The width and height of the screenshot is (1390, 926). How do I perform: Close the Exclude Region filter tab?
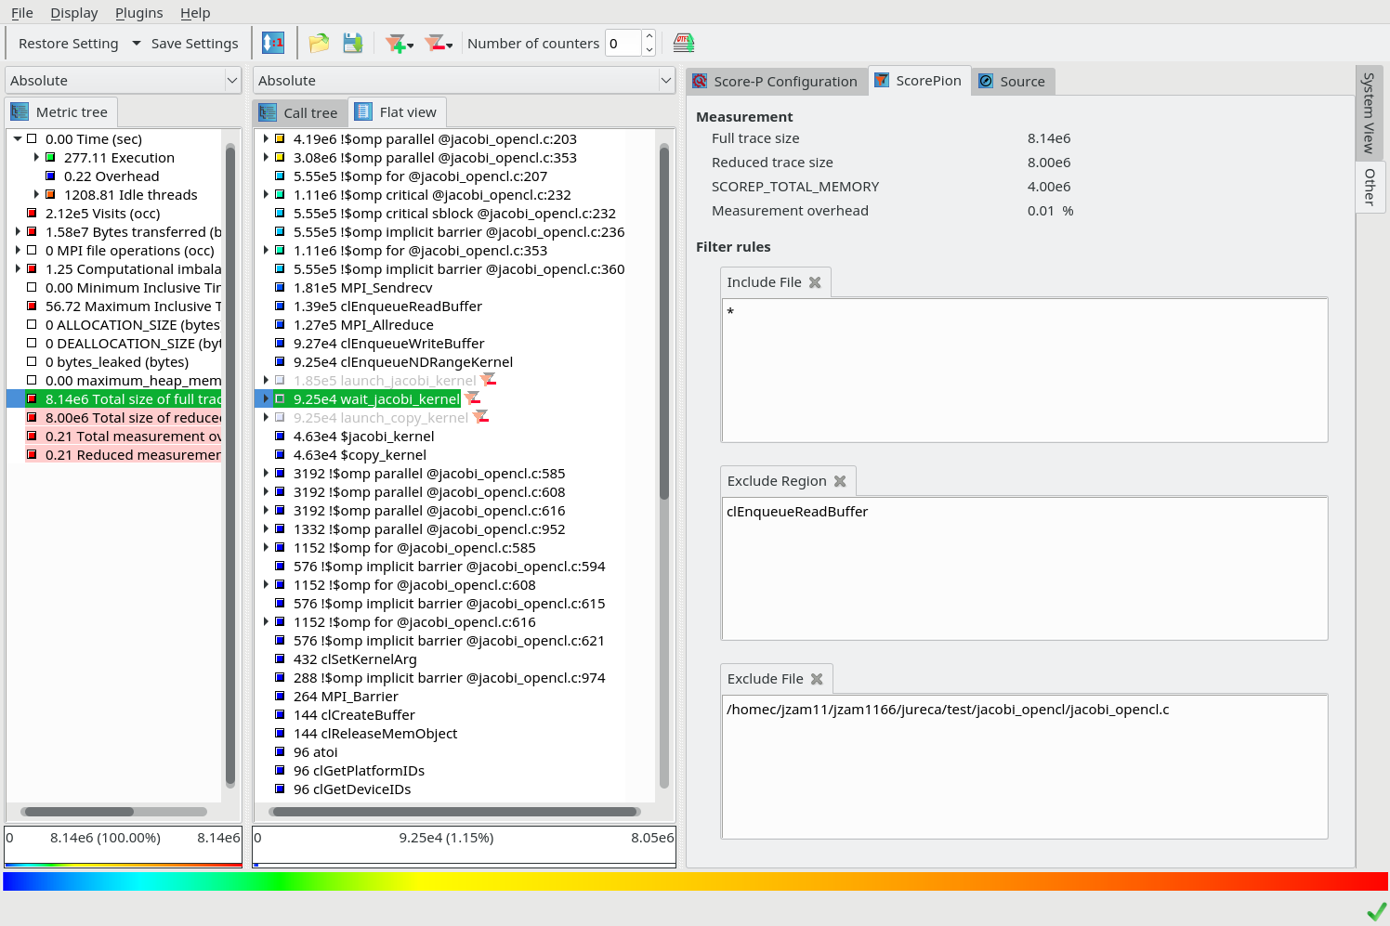[x=840, y=481]
